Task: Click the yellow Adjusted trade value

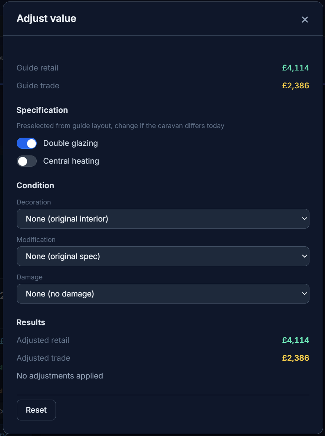Action: click(x=295, y=358)
